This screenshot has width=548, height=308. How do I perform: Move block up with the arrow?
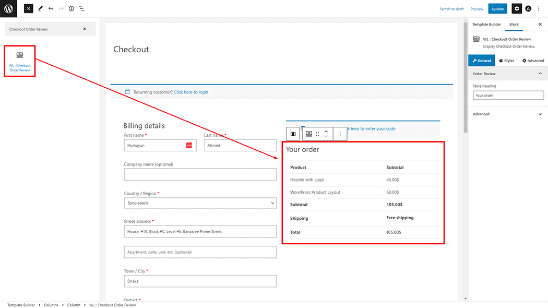point(326,132)
